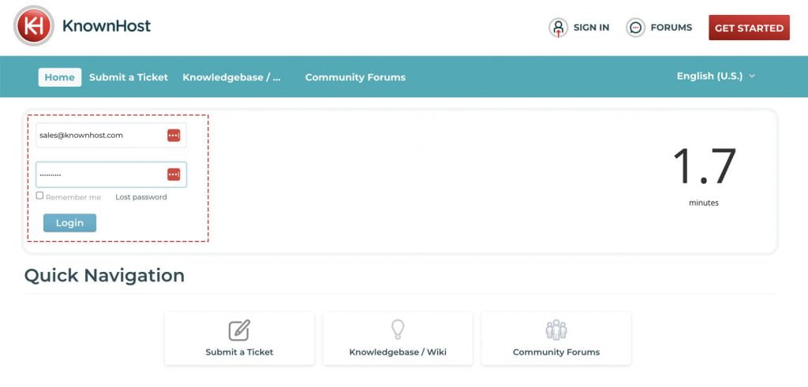
Task: Click the KnownHost brand name text
Action: click(x=107, y=26)
